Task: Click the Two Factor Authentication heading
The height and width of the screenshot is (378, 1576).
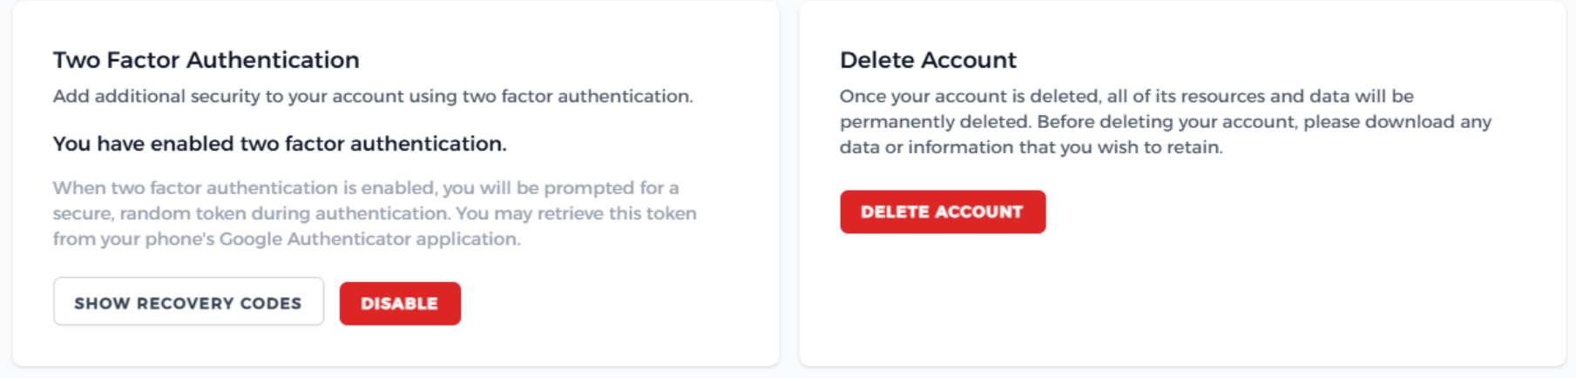Action: pyautogui.click(x=206, y=60)
